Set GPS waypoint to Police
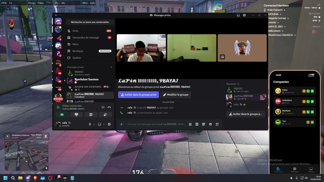The width and height of the screenshot is (324, 182). tap(304, 91)
